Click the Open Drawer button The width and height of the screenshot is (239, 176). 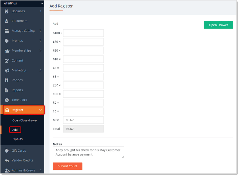pos(219,25)
